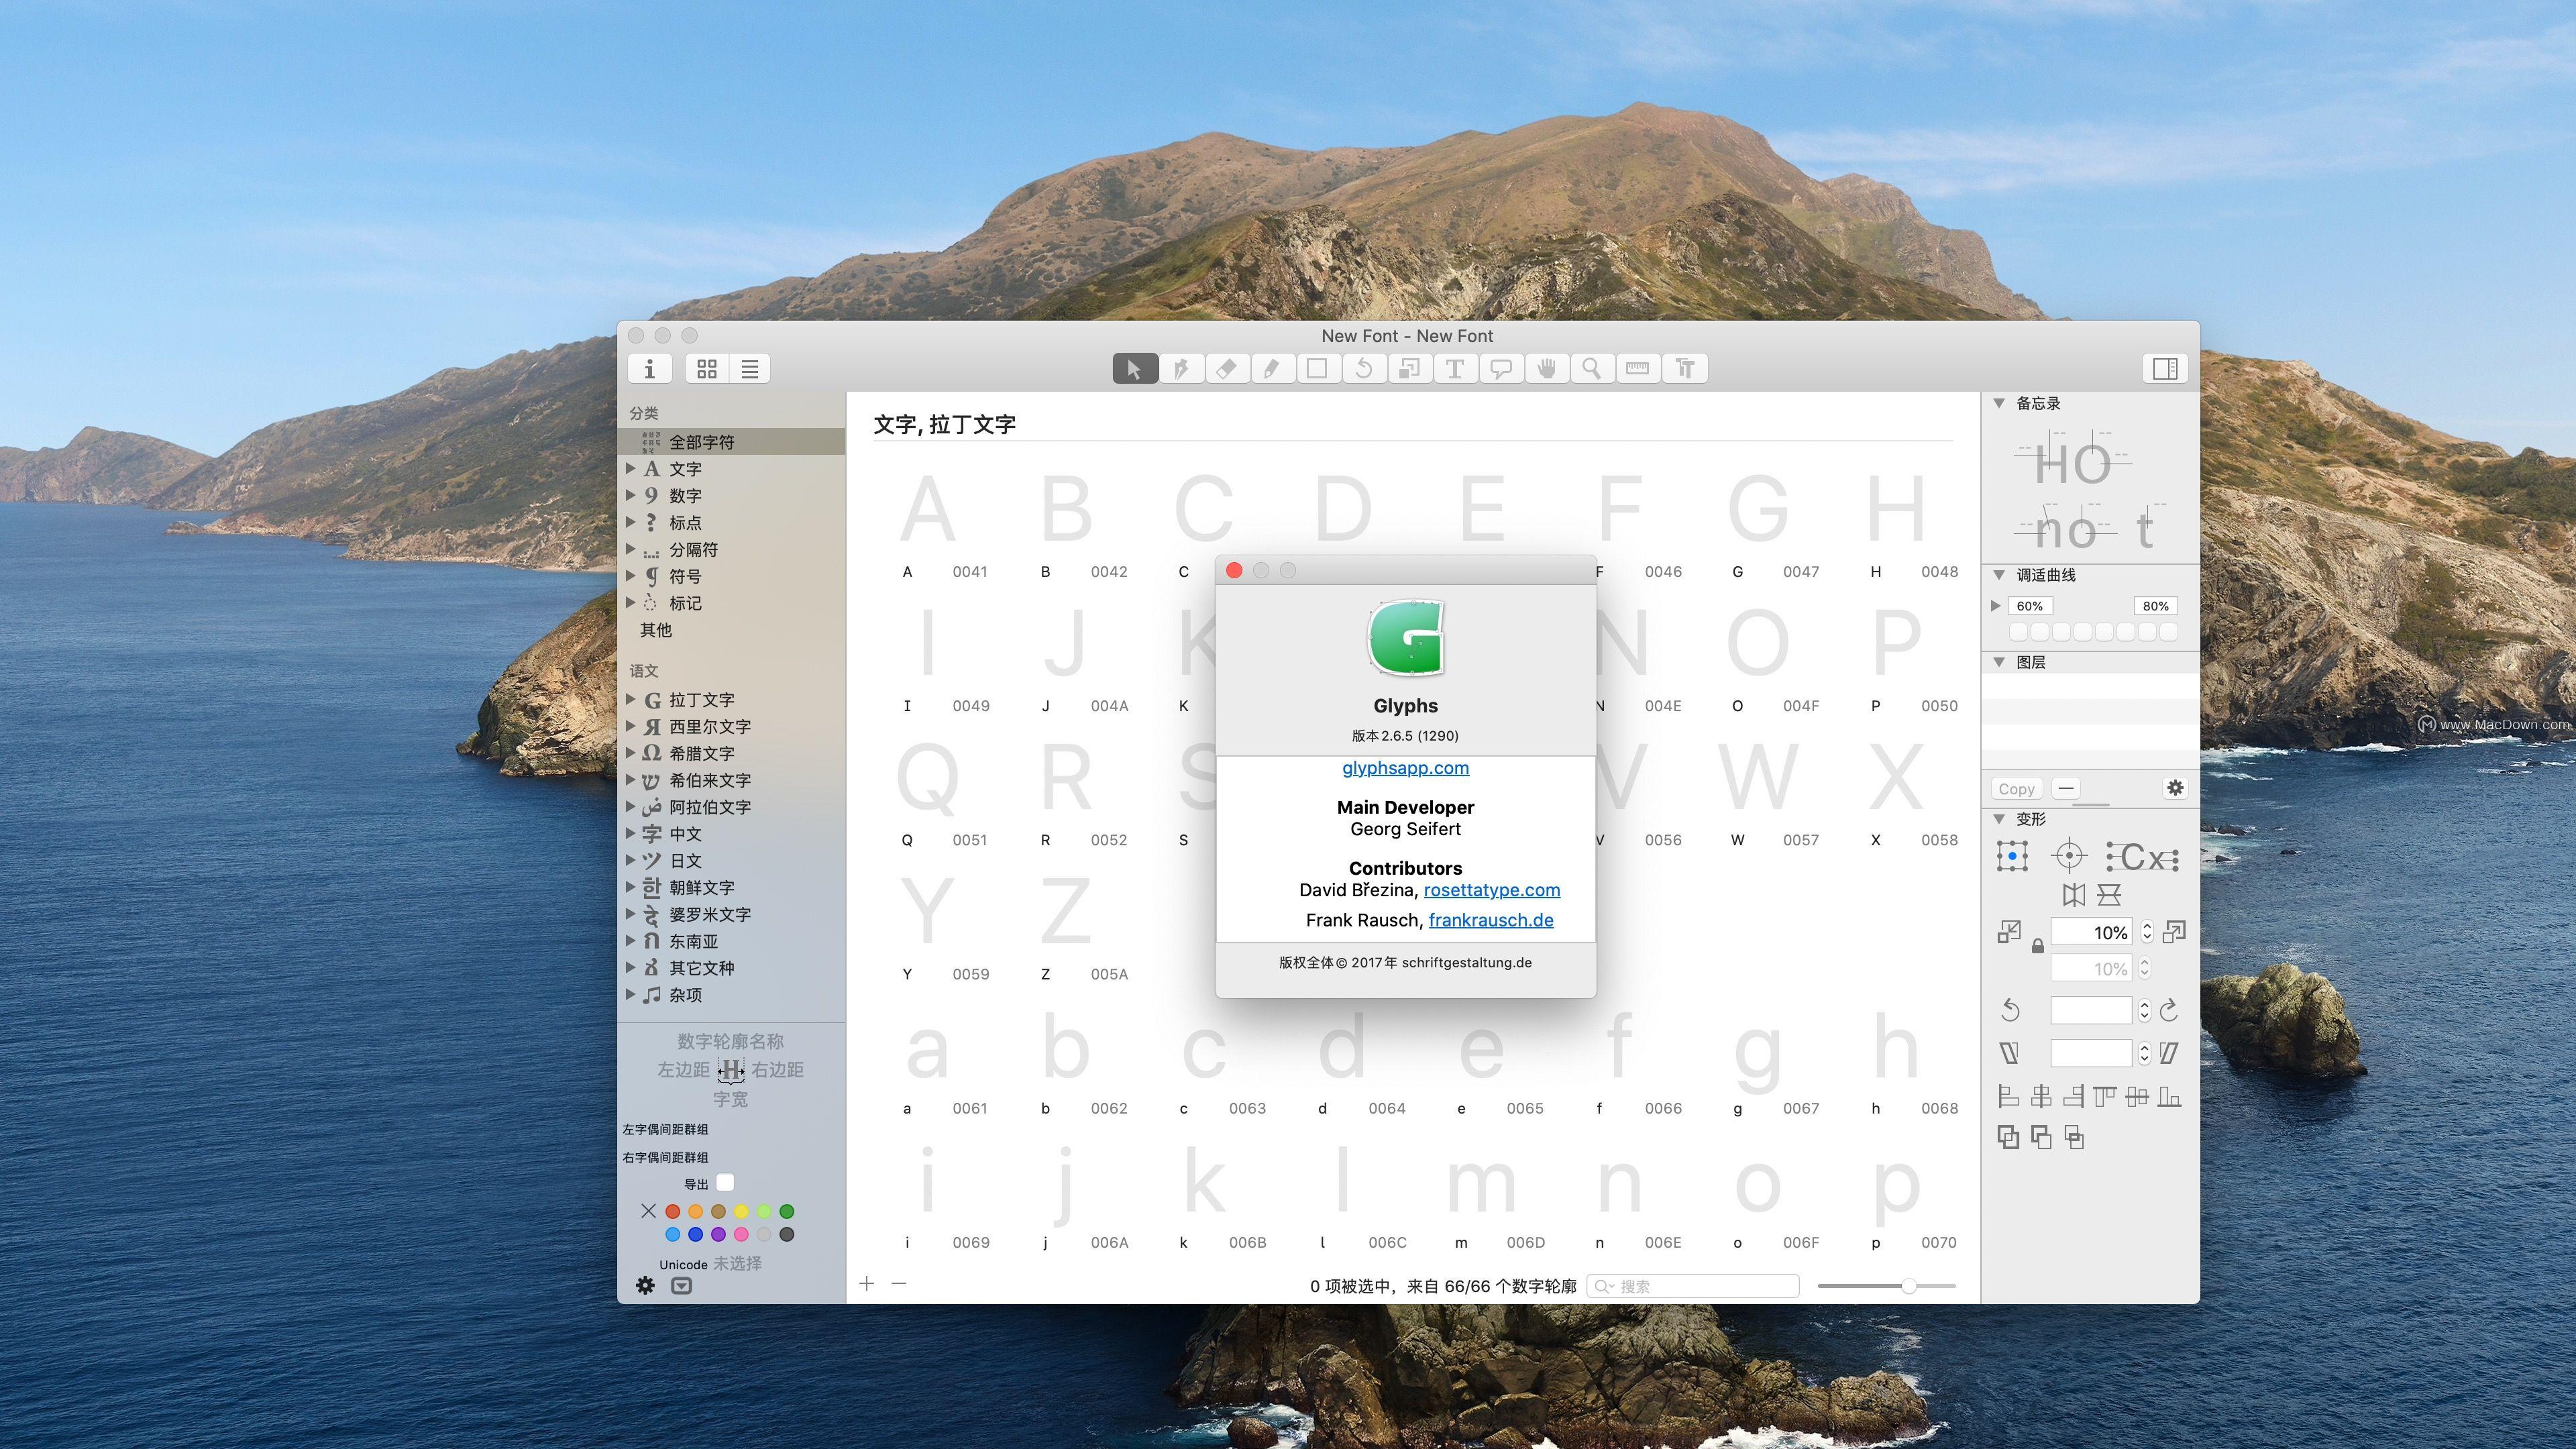This screenshot has width=2576, height=1449.
Task: Open the sidebar bottom dropdown box icon
Action: (681, 1286)
